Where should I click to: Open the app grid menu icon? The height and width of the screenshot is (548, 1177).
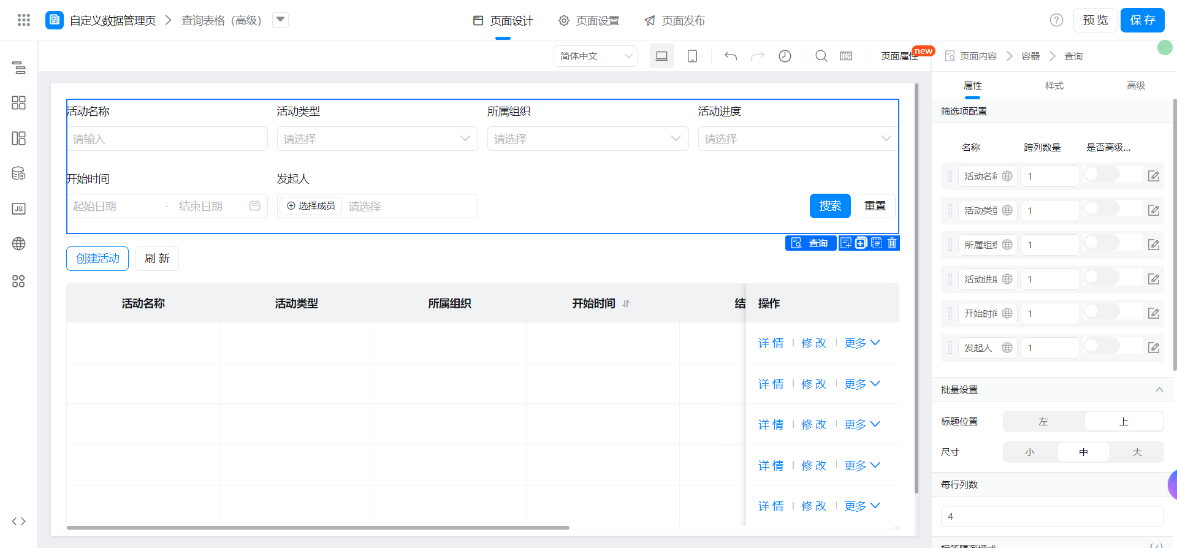(x=24, y=20)
